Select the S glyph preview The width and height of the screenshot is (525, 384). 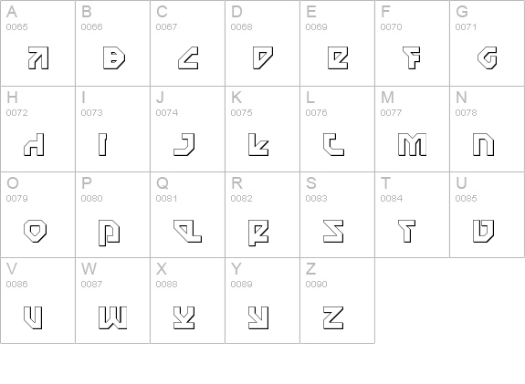click(333, 231)
